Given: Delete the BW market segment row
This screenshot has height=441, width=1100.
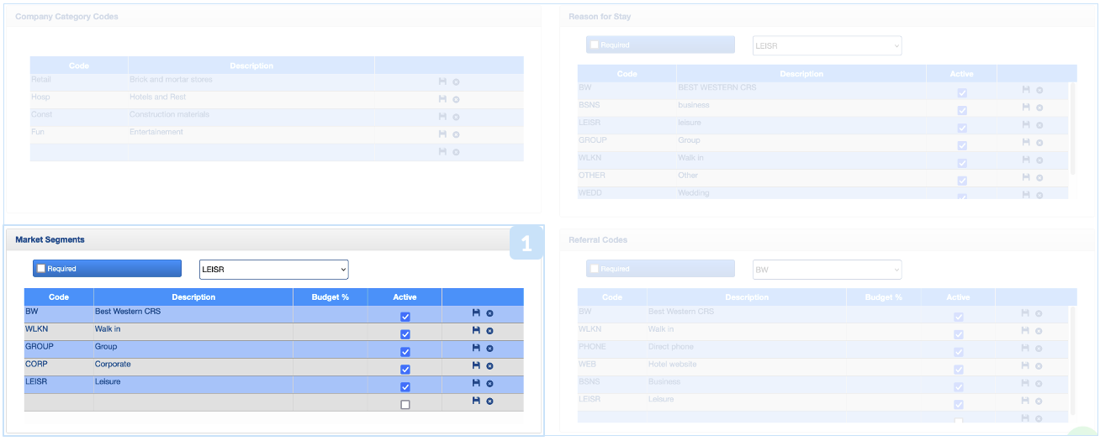Looking at the screenshot, I should point(489,313).
